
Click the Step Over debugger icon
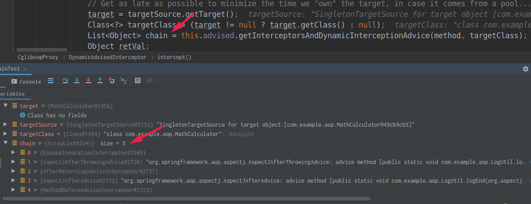[x=65, y=81]
